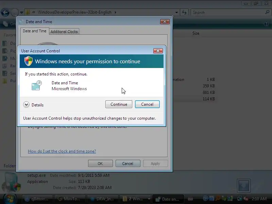Close the User Account Control dialog
Screen dimensions: 272x204
[158, 51]
